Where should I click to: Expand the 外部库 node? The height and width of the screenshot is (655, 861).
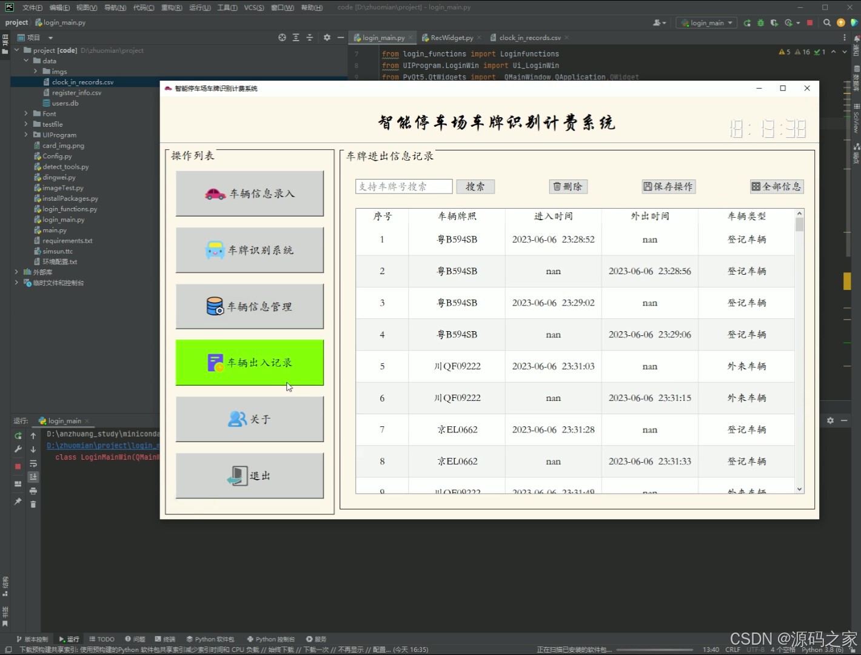(17, 272)
